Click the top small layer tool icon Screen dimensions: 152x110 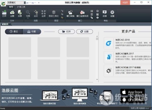pyautogui.click(x=62, y=11)
